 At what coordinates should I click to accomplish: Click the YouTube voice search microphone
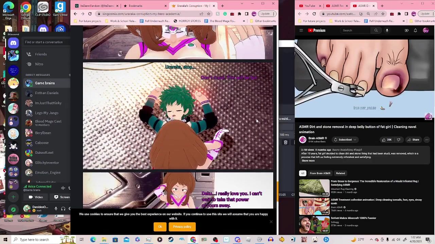387,30
